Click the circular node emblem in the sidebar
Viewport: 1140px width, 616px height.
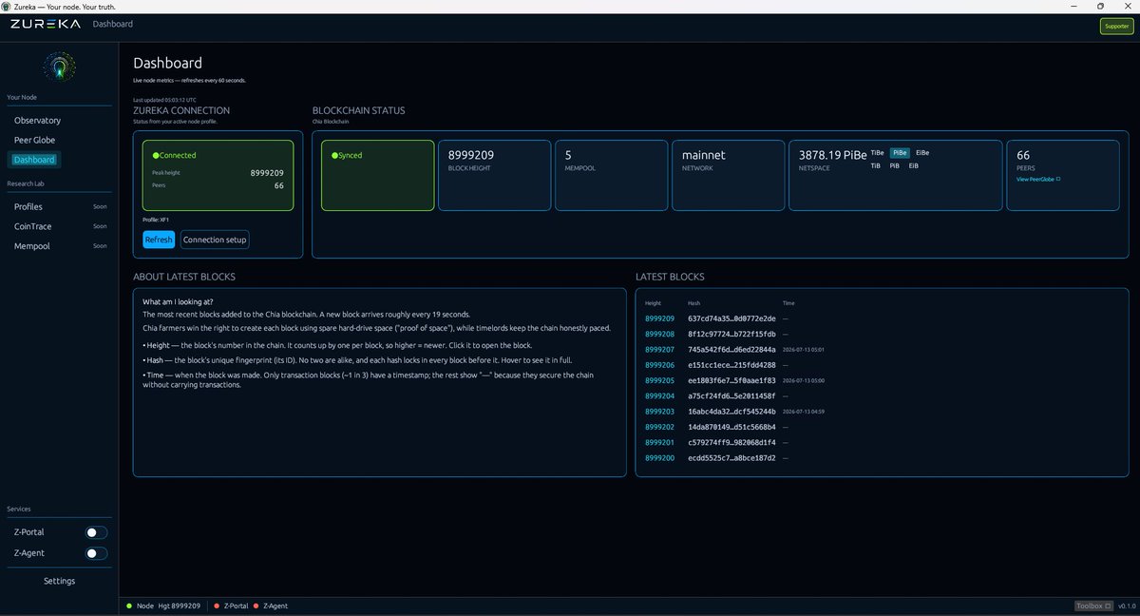coord(59,66)
